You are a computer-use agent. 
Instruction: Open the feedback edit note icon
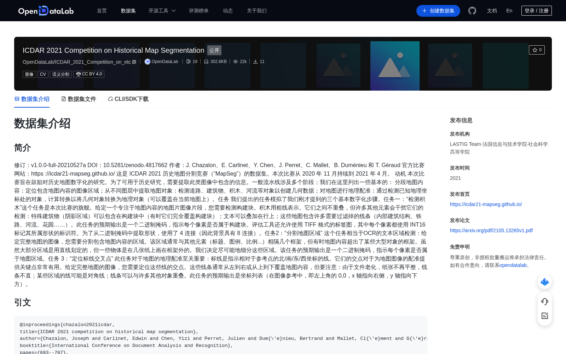pos(545,316)
